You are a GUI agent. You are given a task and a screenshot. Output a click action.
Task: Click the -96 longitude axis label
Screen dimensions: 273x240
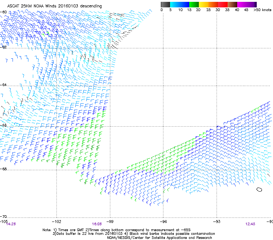(163, 222)
